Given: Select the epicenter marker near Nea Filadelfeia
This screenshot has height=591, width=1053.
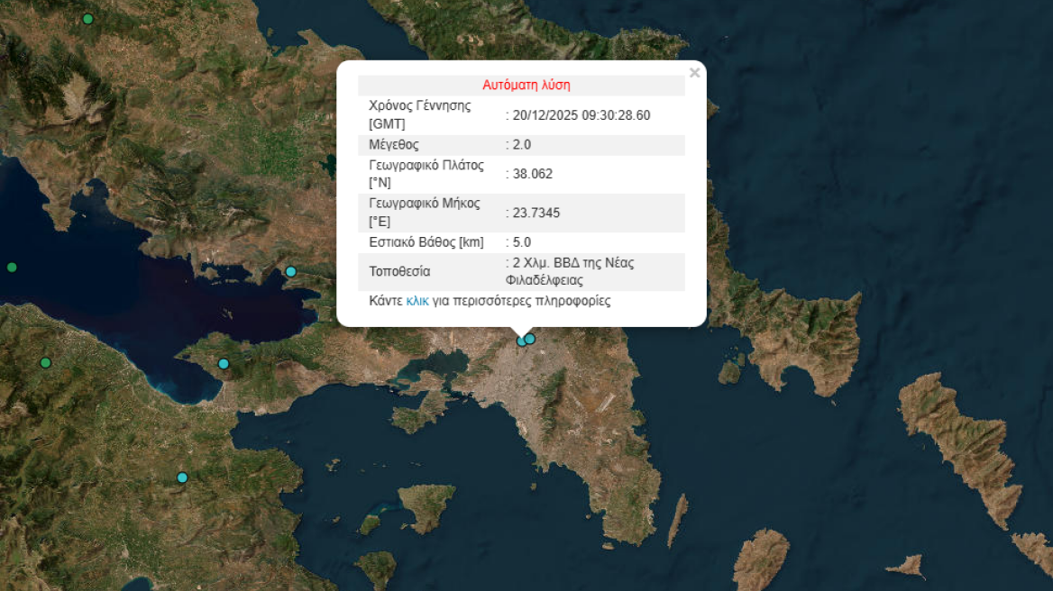Looking at the screenshot, I should point(530,339).
